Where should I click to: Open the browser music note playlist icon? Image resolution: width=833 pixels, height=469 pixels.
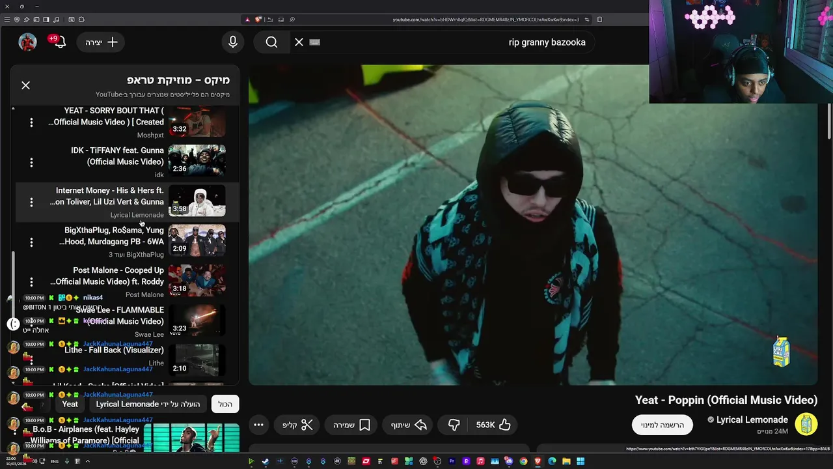56,20
